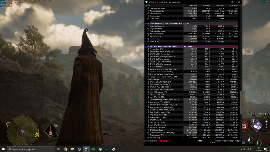Select the Total Board Power (TBP) row
The width and height of the screenshot is (270, 152).
click(162, 115)
